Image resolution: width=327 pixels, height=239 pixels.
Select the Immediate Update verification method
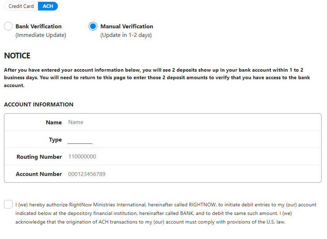[x=8, y=26]
